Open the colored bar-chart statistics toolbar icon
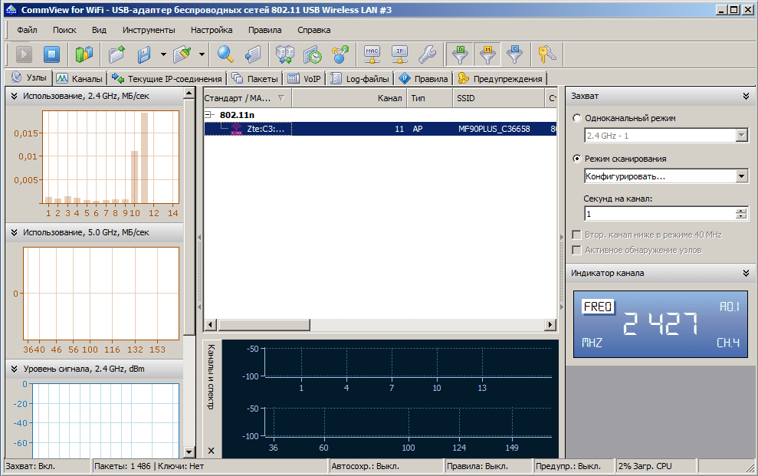This screenshot has width=758, height=476. tap(84, 54)
